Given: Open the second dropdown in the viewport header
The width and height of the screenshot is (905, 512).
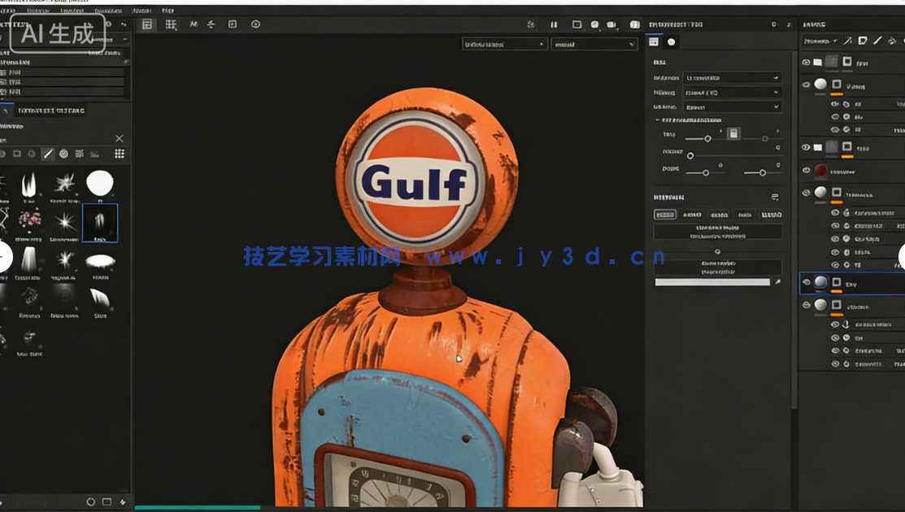Looking at the screenshot, I should [x=594, y=43].
